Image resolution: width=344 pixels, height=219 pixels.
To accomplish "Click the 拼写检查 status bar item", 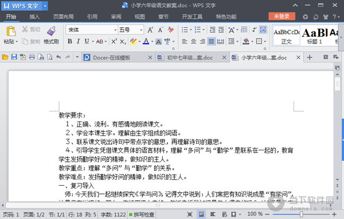I will coord(142,214).
